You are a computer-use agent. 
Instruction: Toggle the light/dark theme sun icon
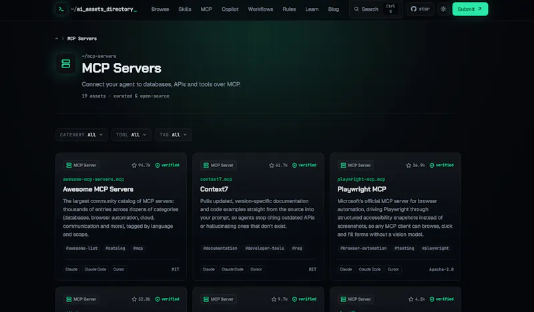[x=443, y=9]
